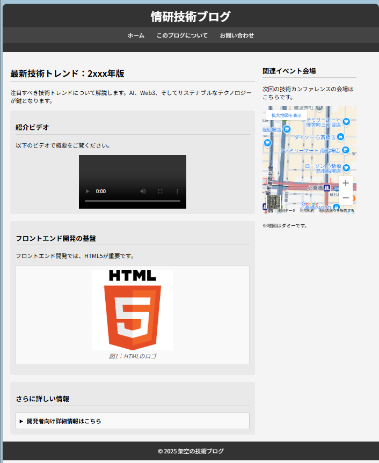
Task: Click the 最新技術トレンド：2xxx年版 heading
Action: tap(67, 74)
